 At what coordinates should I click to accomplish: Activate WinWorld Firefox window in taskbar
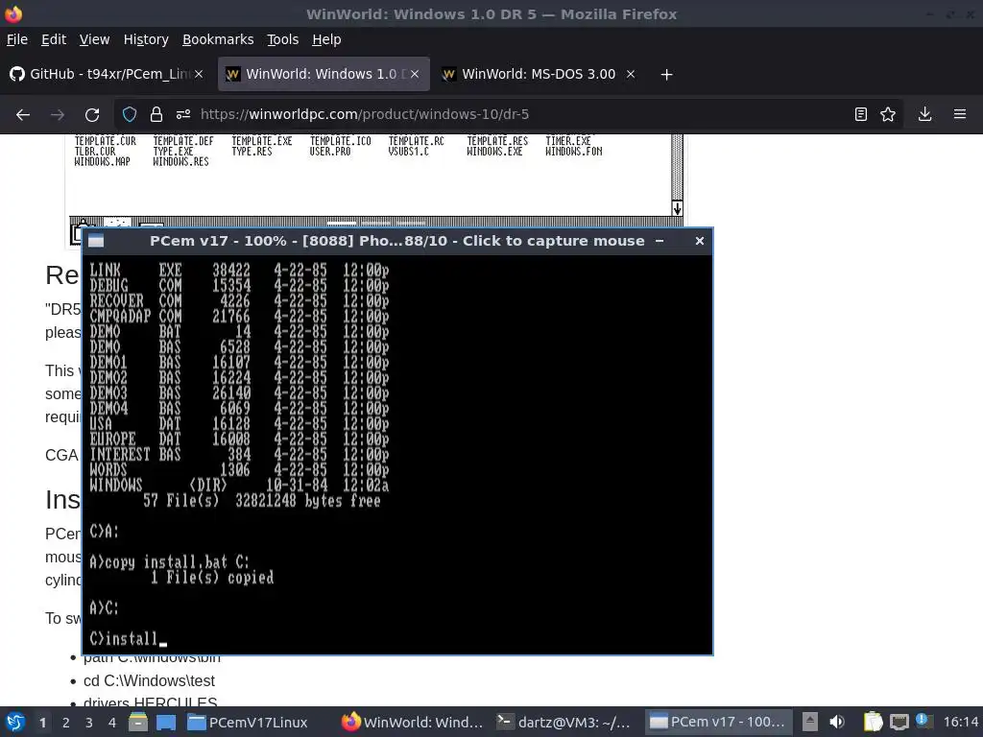[413, 722]
